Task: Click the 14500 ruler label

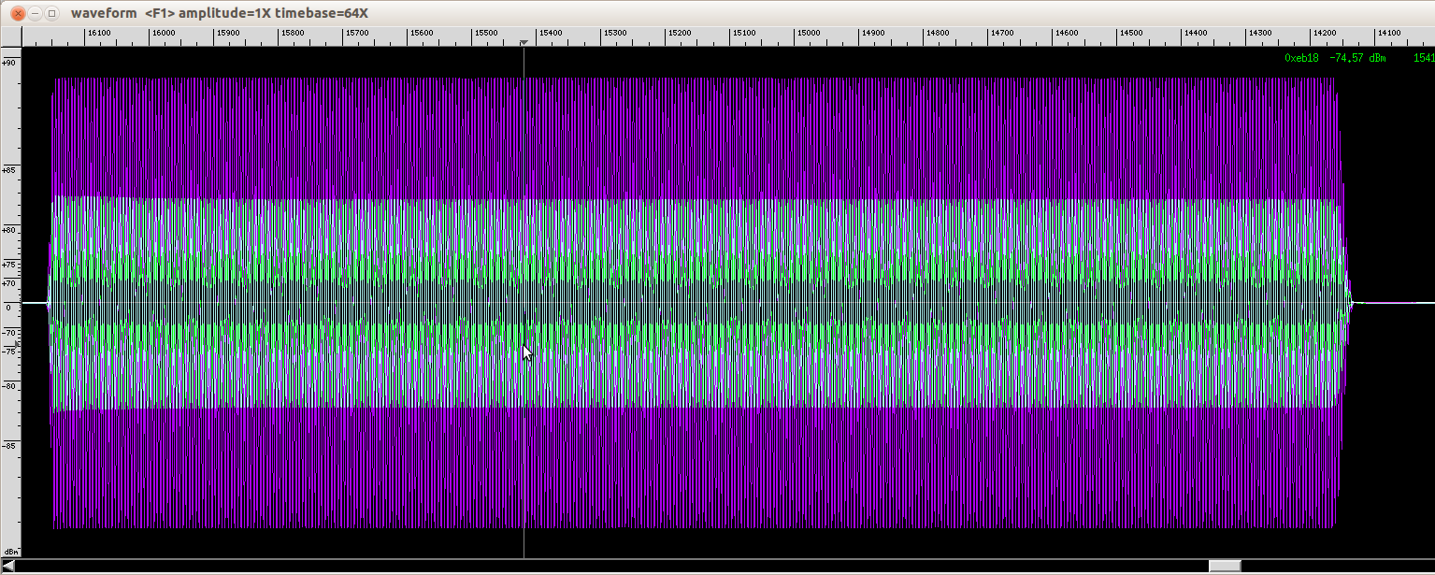Action: 1130,34
